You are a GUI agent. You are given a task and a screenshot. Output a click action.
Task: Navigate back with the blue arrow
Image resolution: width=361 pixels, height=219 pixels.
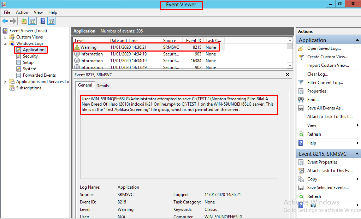(5, 21)
